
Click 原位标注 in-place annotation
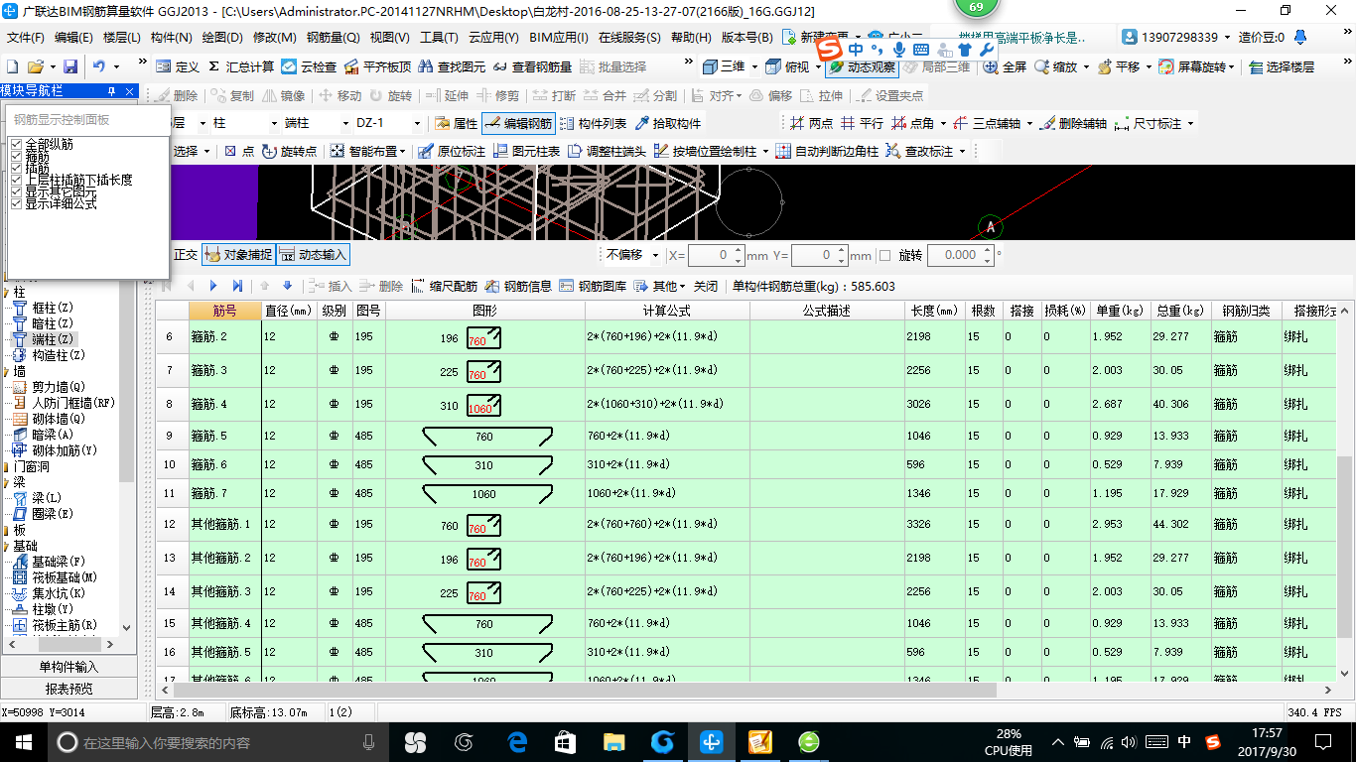tap(452, 151)
